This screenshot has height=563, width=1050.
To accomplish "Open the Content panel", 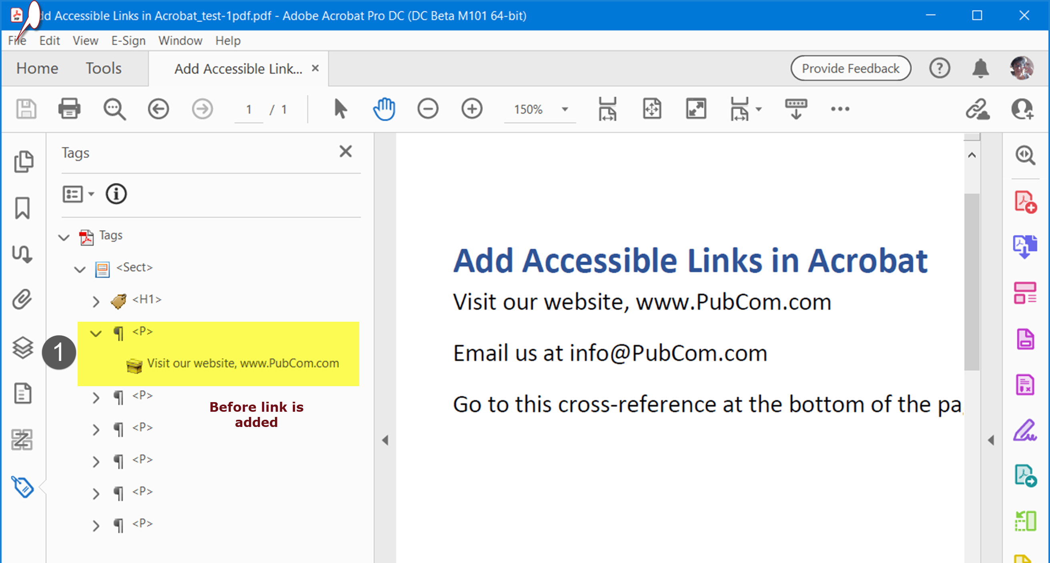I will pos(23,393).
